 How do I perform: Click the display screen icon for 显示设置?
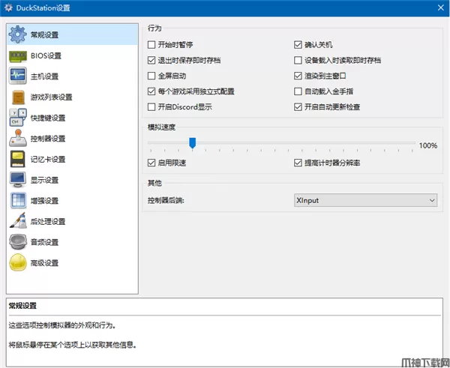18,180
